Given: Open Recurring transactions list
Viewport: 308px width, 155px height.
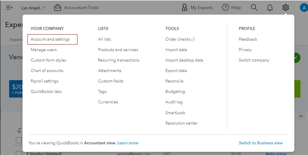Looking at the screenshot, I should point(118,60).
